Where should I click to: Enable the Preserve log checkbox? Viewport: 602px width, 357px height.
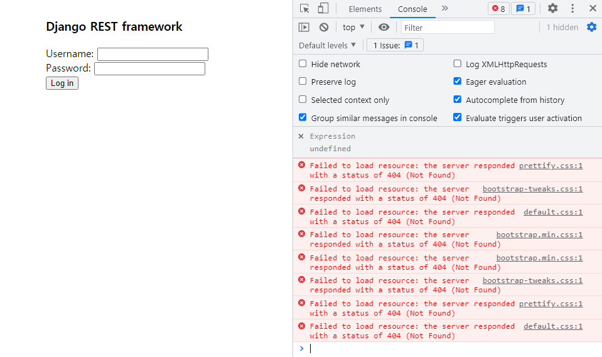click(303, 82)
